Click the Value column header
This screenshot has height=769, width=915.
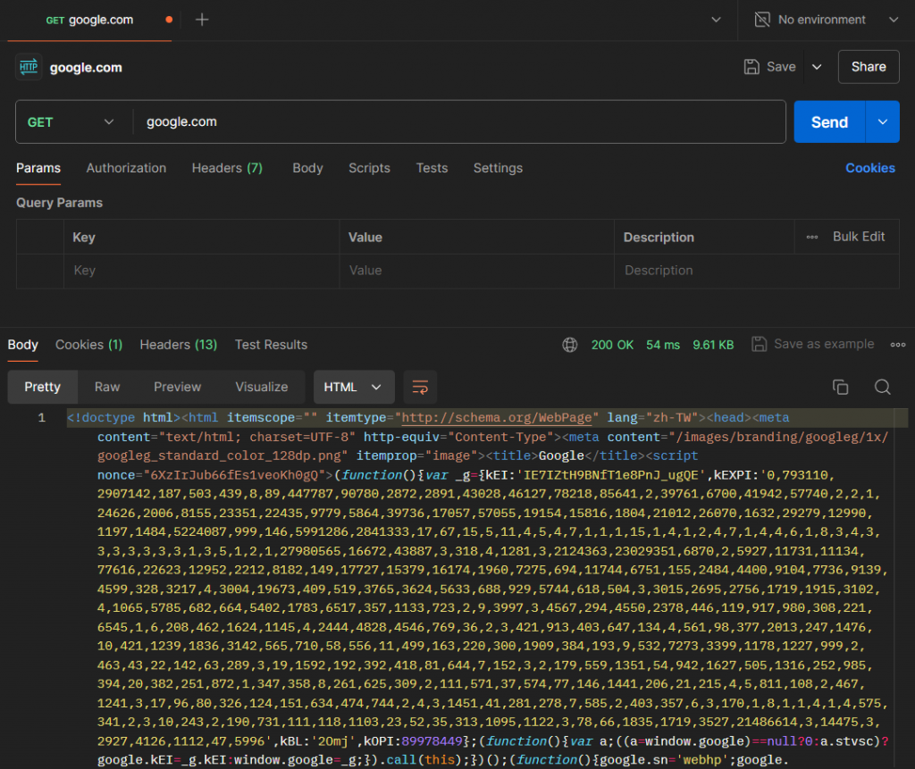[365, 238]
